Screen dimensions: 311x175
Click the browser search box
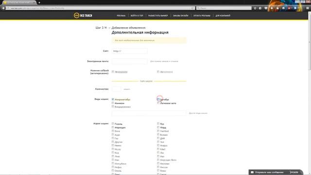coord(224,8)
